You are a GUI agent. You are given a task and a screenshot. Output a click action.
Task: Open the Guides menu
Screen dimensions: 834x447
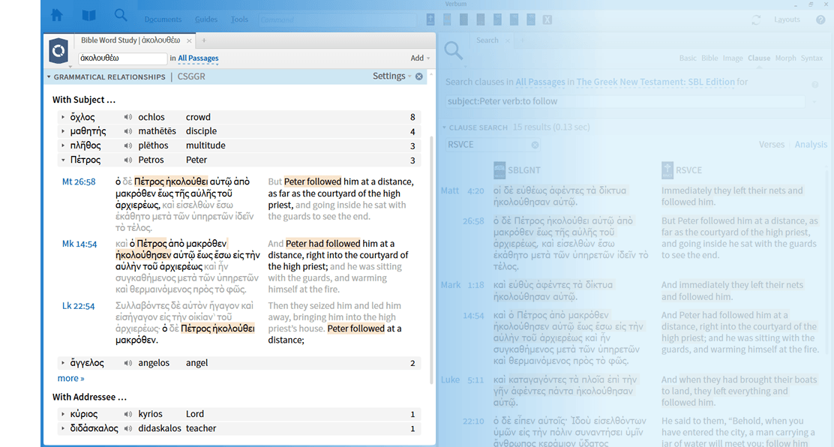205,19
